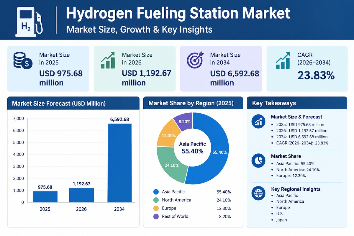Screen dimensions: 354x236
Task: Click the 'USD 6,592.68 million' card value
Action: click(x=235, y=78)
